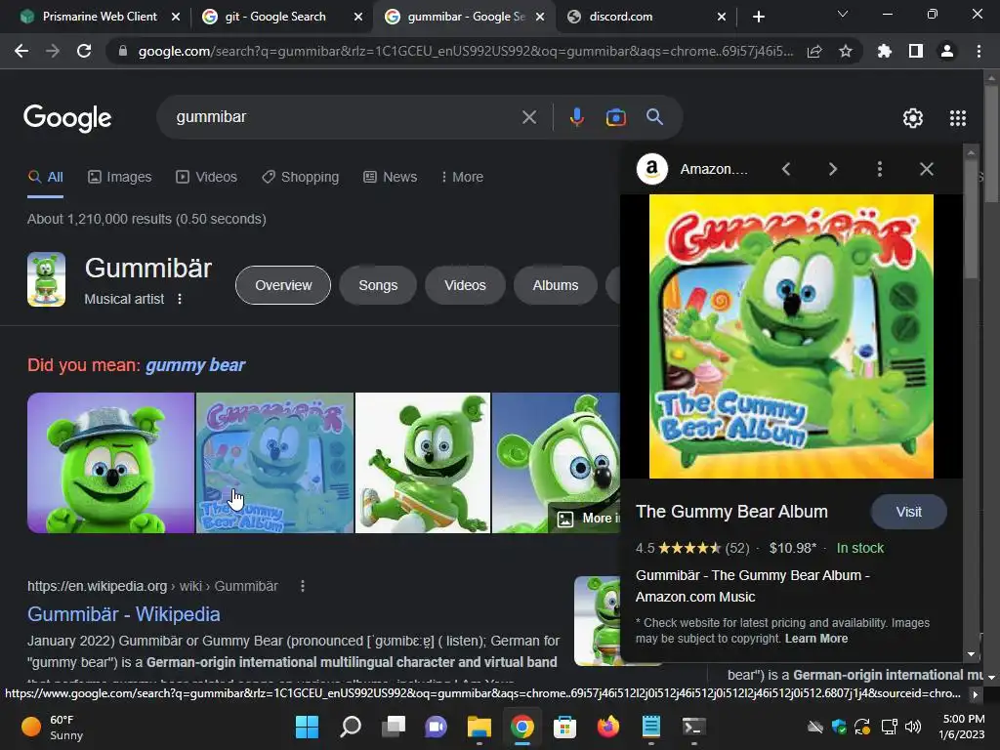Click the Visit button for Gummy Bear Album
The width and height of the screenshot is (1000, 750).
[x=909, y=512]
